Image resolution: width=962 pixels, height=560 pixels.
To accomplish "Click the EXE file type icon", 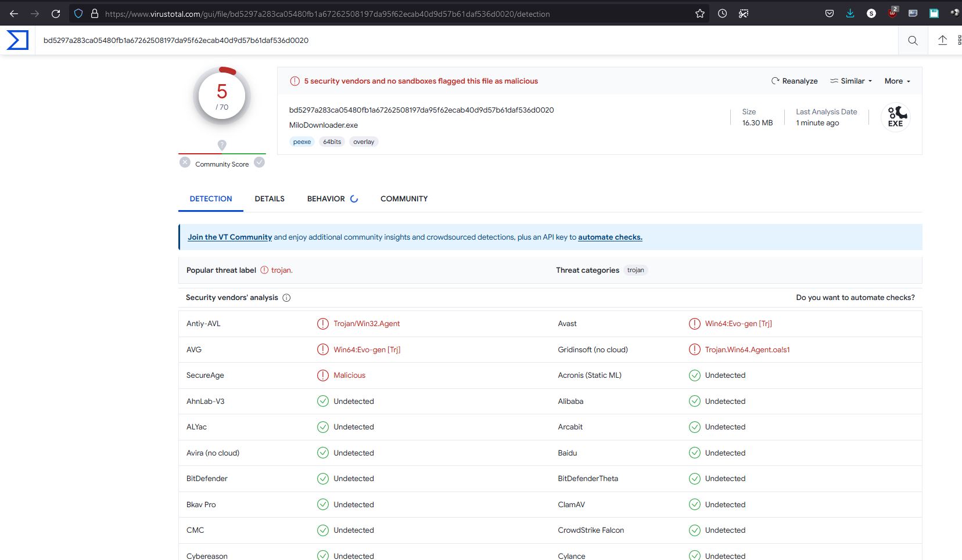I will [896, 117].
